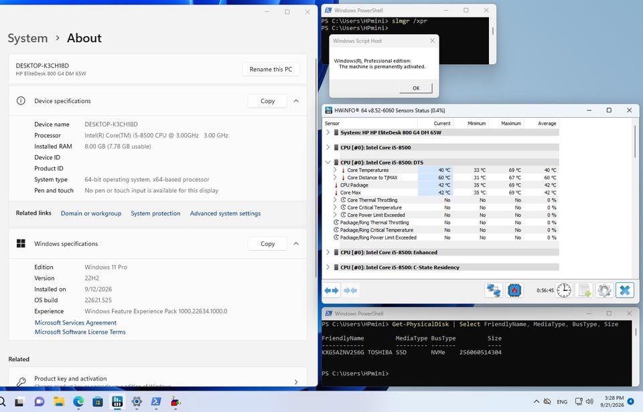Viewport: 643px width, 412px height.
Task: Click the clock and date in taskbar
Action: coord(612,401)
